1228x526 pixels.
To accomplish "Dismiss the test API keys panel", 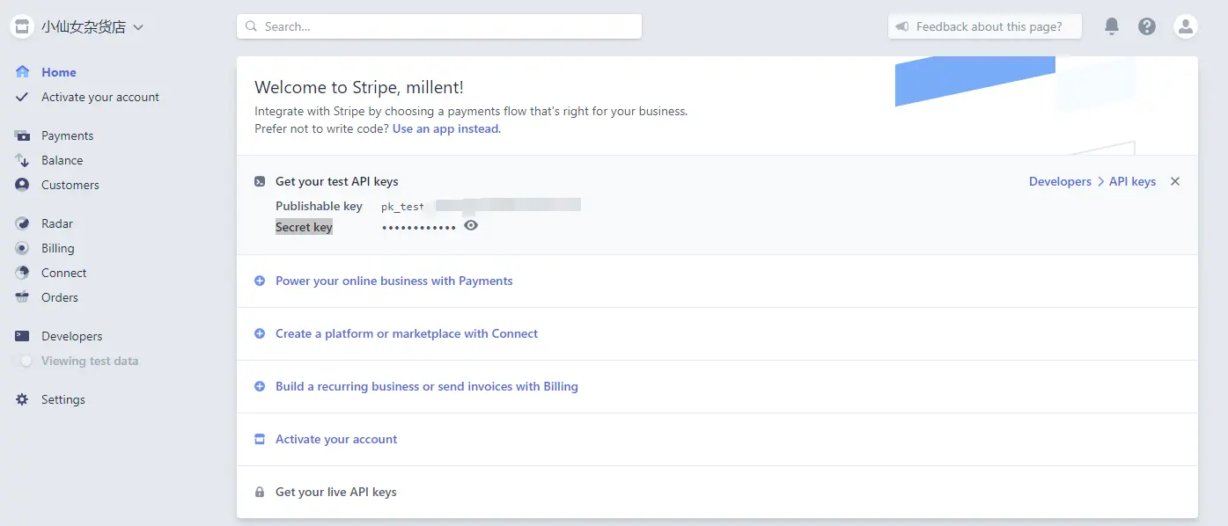I will click(1175, 181).
